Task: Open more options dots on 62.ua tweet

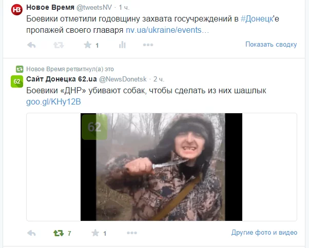Action: coord(132,233)
